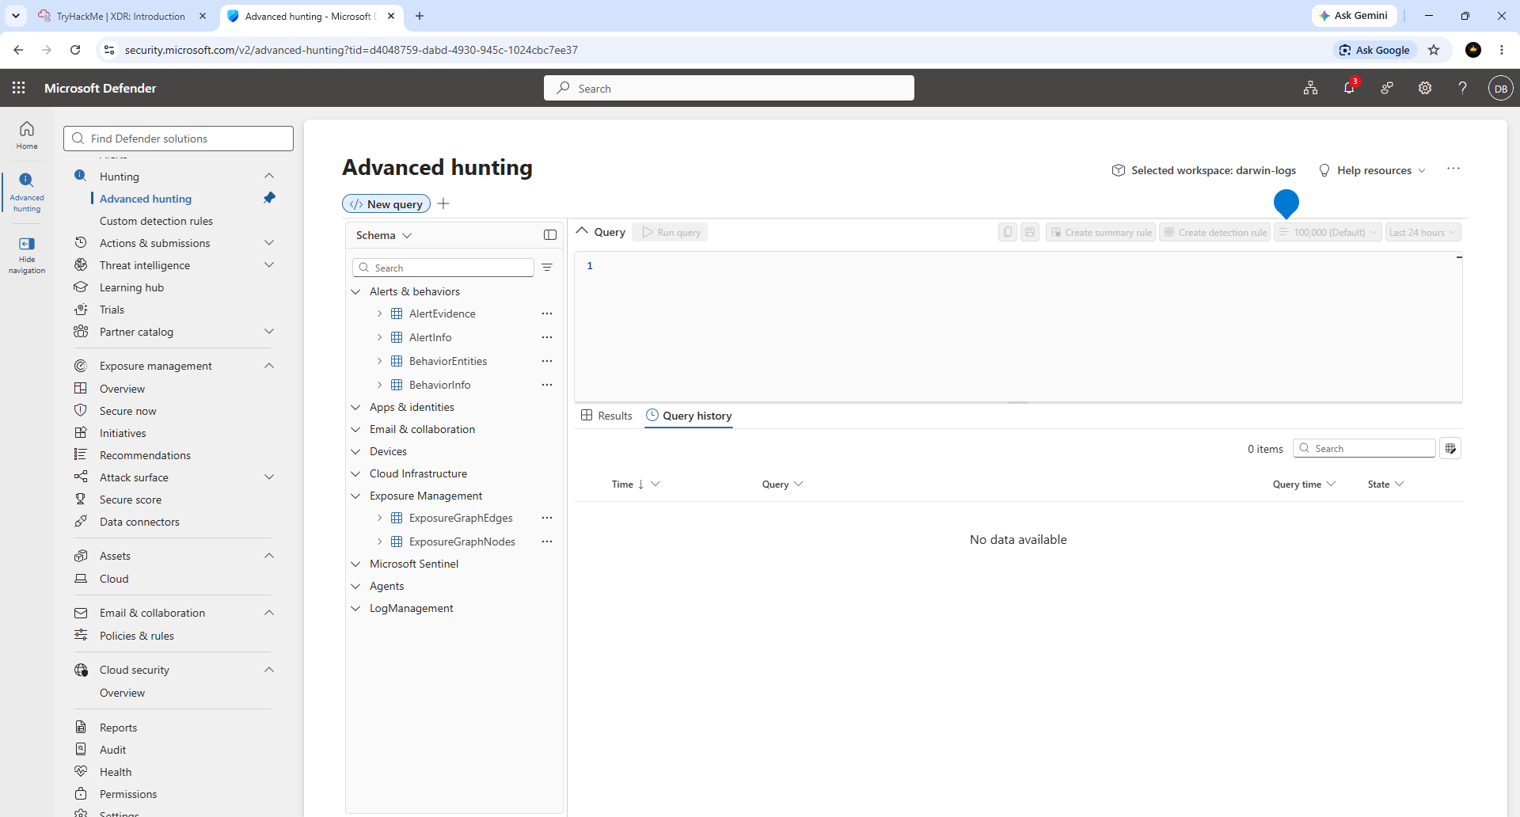Expand the AlertInfo table columns
Viewport: 1520px width, 817px height.
(x=379, y=337)
